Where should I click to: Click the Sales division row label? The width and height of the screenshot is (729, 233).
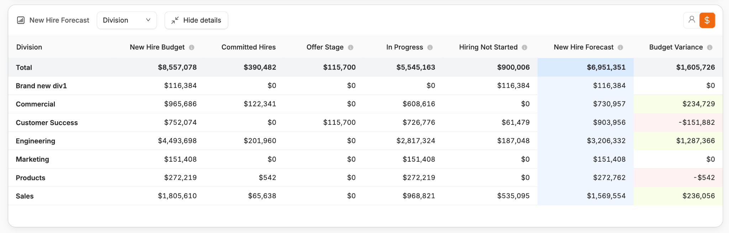tap(25, 196)
